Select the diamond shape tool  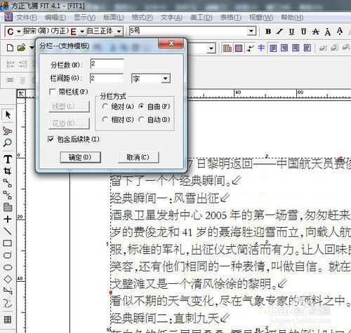[8, 279]
